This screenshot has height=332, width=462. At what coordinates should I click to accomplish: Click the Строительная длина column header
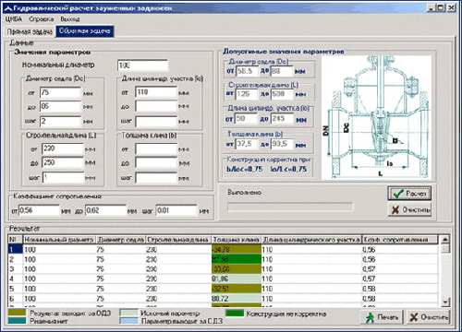click(178, 240)
